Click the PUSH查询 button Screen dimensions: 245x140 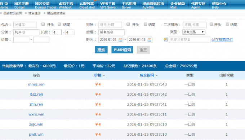pyautogui.click(x=122, y=50)
